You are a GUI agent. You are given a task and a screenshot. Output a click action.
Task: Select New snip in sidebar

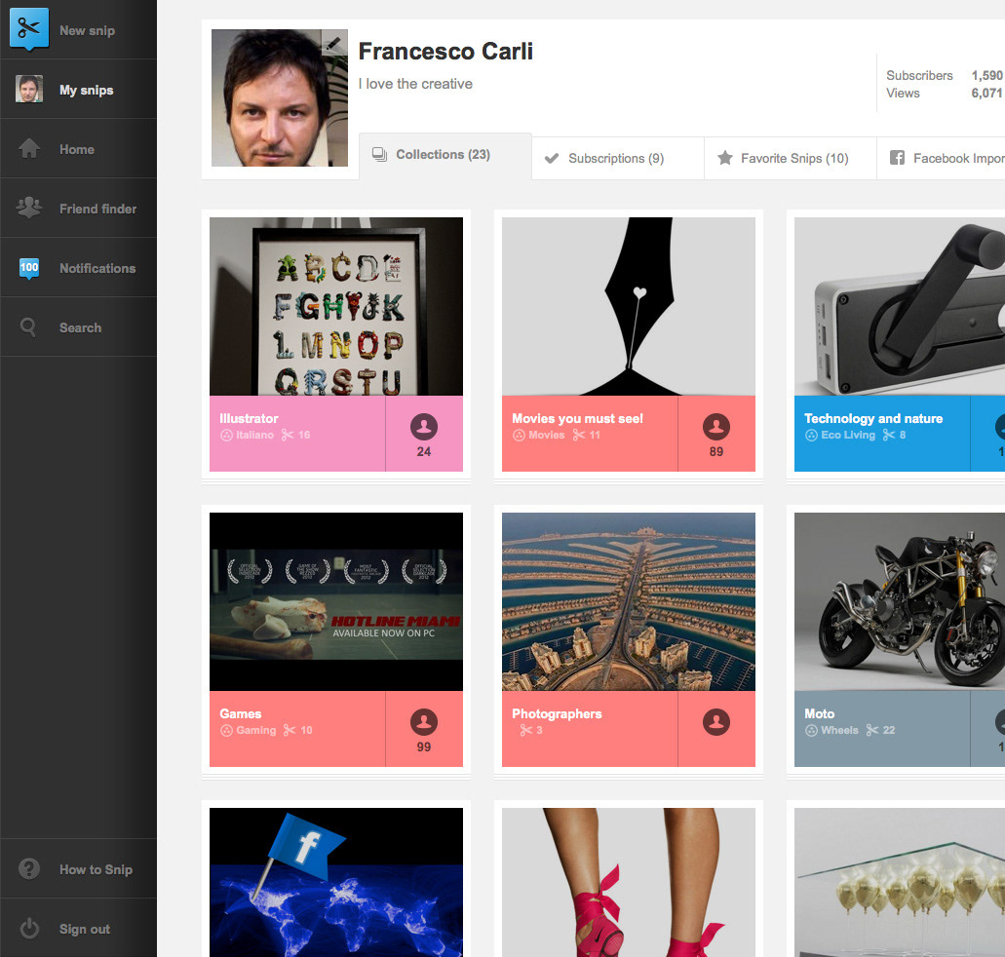(x=78, y=29)
